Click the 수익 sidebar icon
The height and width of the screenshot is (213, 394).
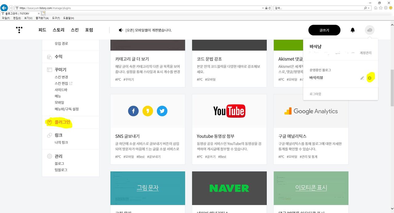(x=49, y=57)
